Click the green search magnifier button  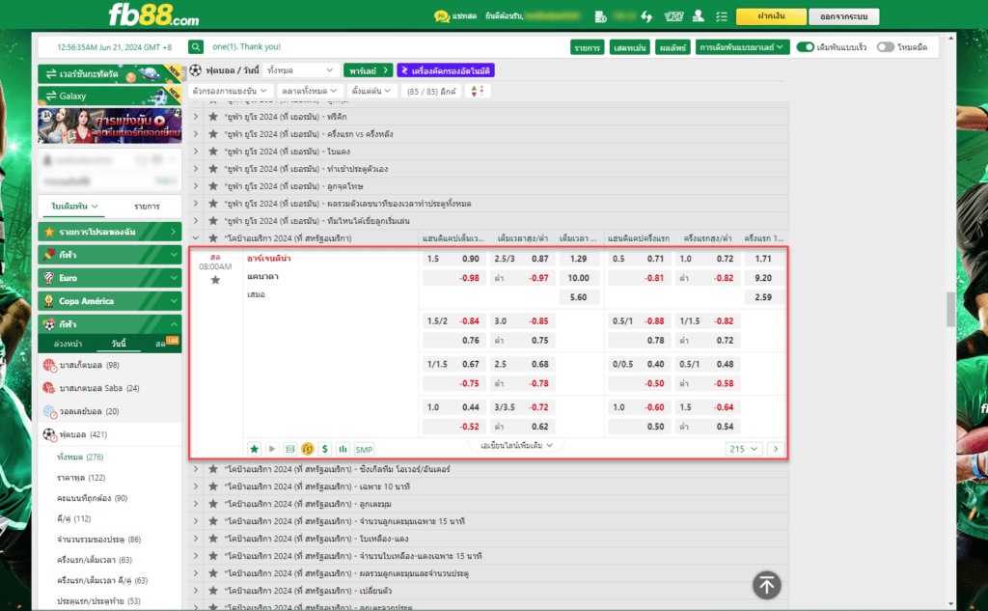coord(196,47)
